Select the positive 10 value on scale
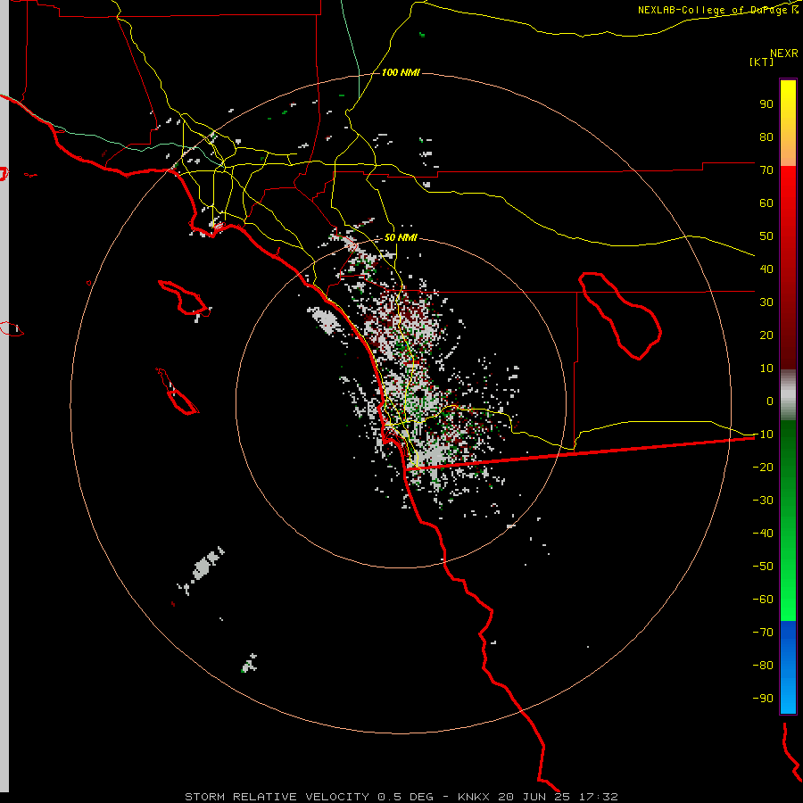This screenshot has width=803, height=803. (x=766, y=368)
